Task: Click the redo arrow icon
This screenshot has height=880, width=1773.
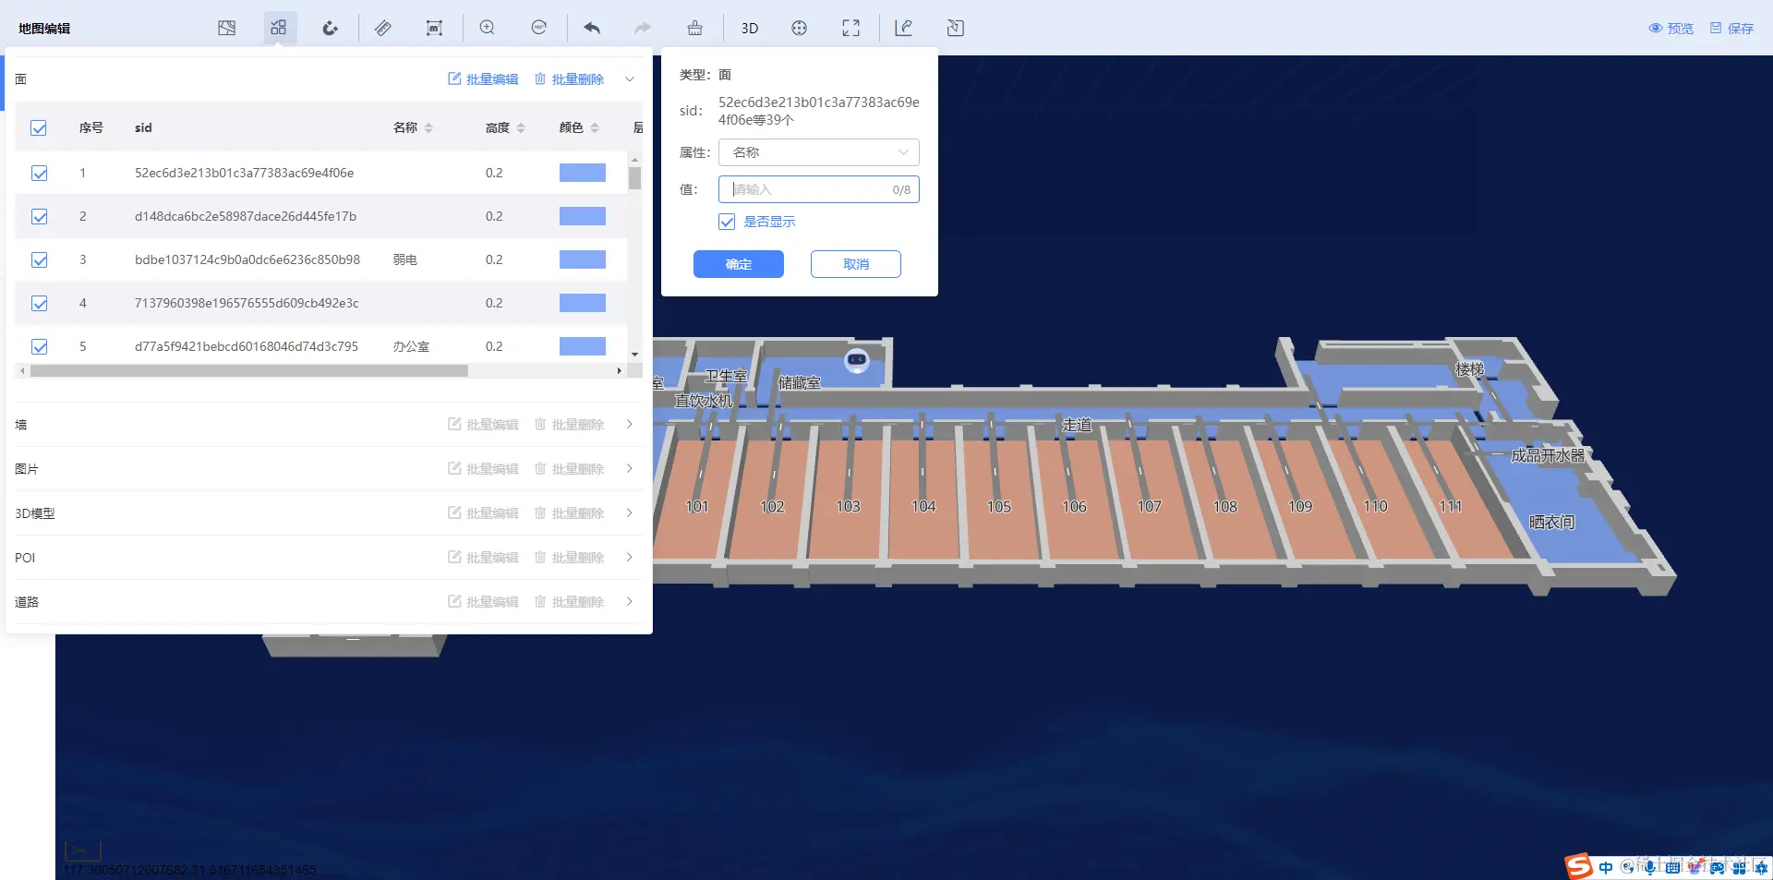Action: coord(643,28)
